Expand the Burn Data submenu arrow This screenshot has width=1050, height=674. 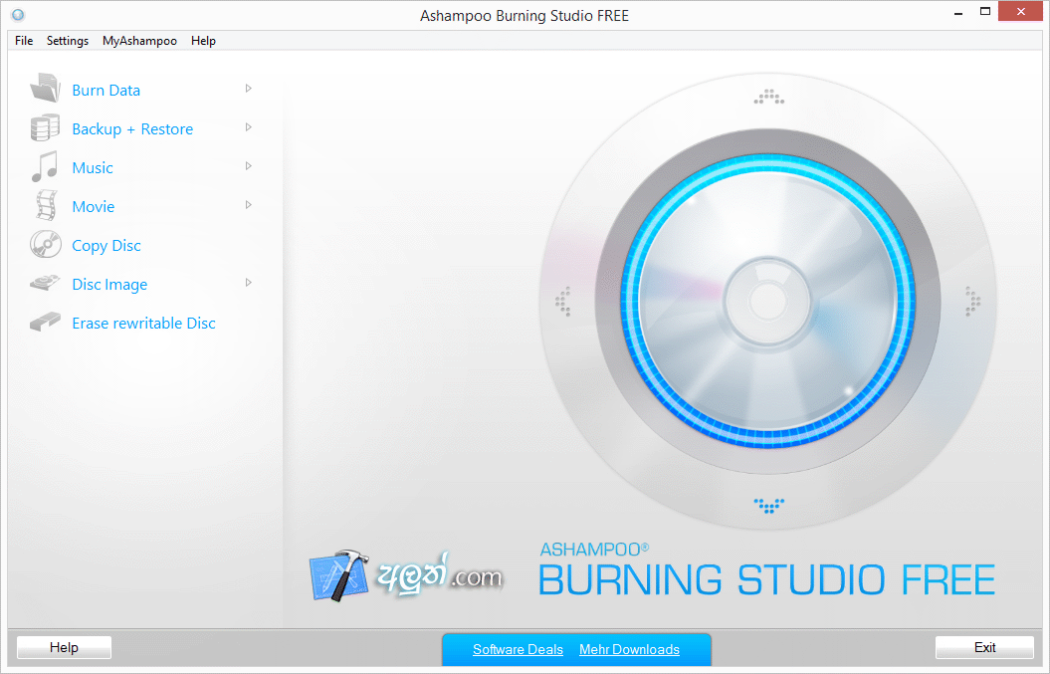tap(249, 89)
